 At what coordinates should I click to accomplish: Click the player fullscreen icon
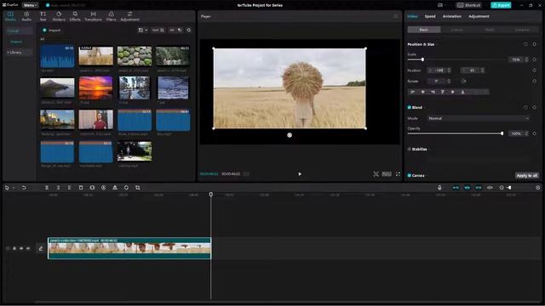398,173
